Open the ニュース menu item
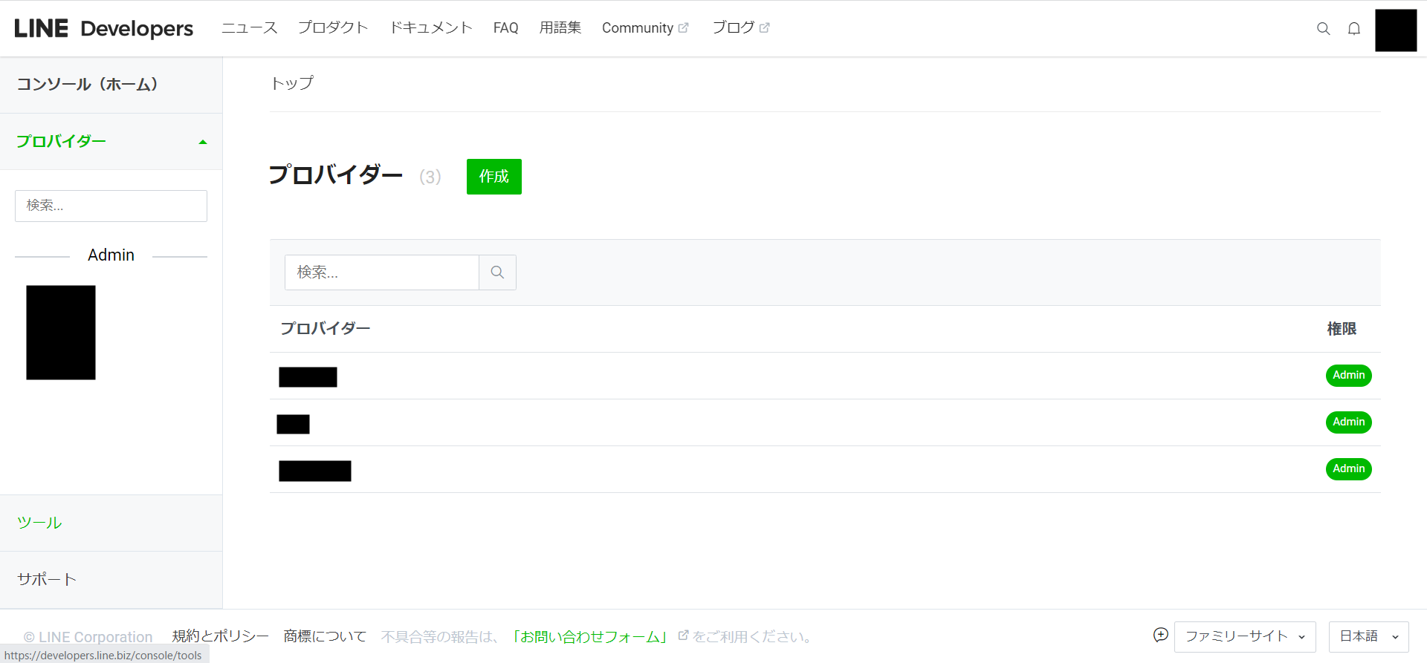This screenshot has height=663, width=1427. 250,27
